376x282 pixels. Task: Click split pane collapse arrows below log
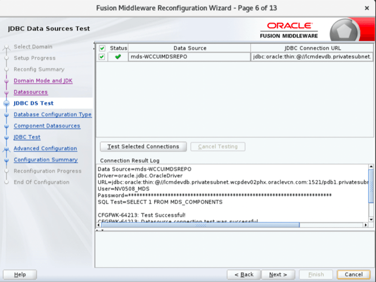[x=100, y=230]
